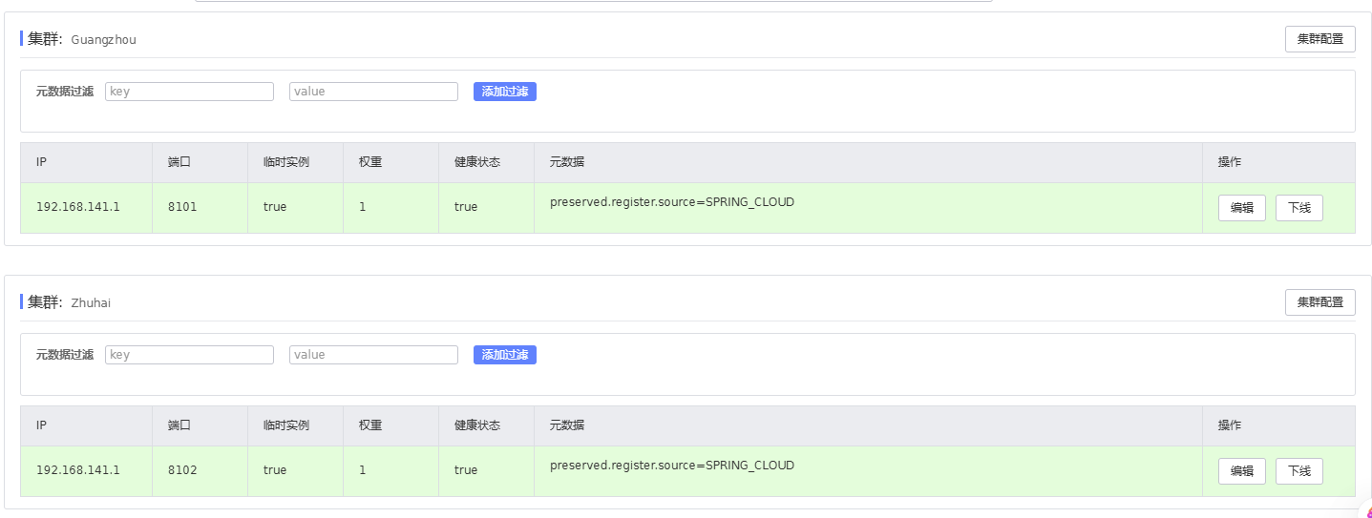Take the port 8101 instance offline
1372x518 pixels.
click(1298, 208)
